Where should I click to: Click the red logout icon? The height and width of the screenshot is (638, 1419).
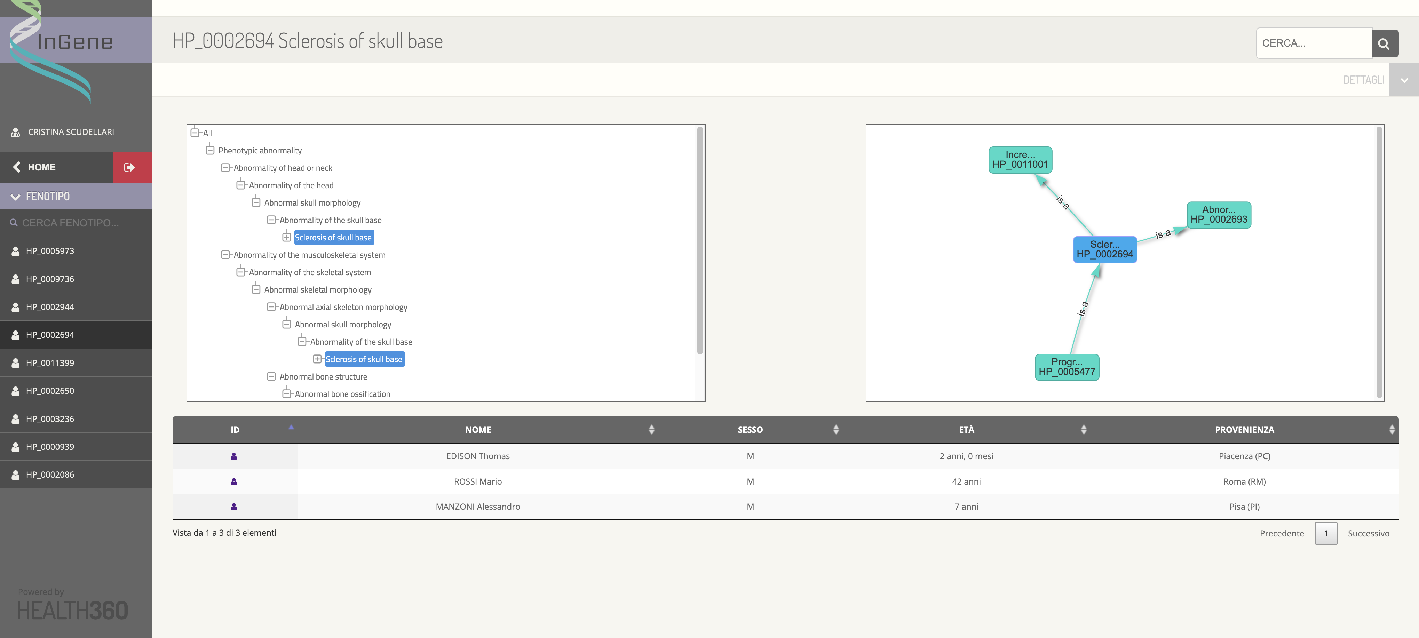pyautogui.click(x=130, y=167)
